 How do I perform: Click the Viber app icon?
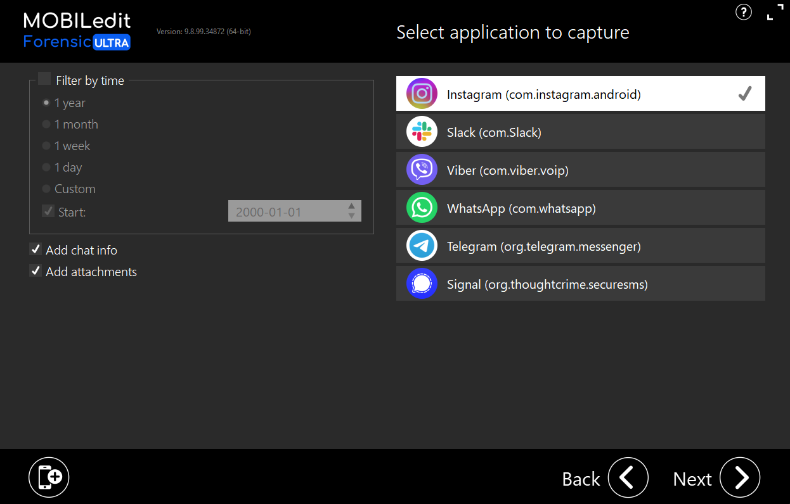422,170
